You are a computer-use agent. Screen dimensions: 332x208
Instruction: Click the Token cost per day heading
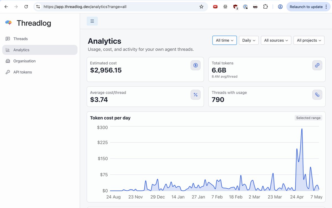(110, 118)
